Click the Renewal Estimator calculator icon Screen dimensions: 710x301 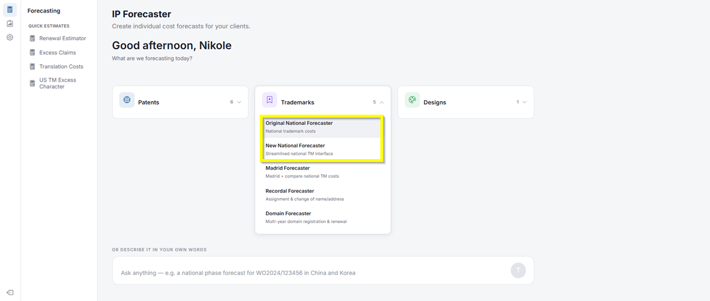[33, 38]
